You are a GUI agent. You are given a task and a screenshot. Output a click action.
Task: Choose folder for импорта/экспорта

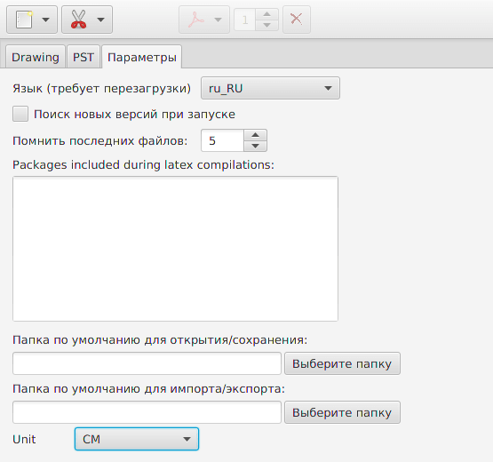coord(342,412)
